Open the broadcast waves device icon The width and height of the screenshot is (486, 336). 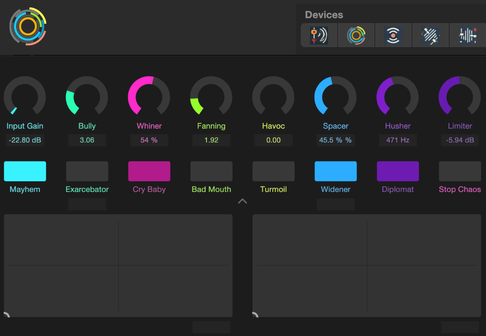tap(393, 35)
